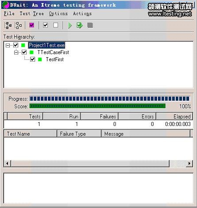Open the Test Tree menu
Image resolution: width=197 pixels, height=208 pixels.
click(32, 14)
